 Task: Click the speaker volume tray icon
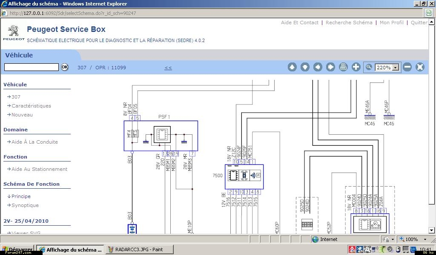pos(390,249)
